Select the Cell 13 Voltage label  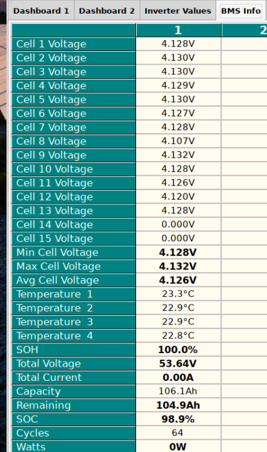tap(55, 211)
